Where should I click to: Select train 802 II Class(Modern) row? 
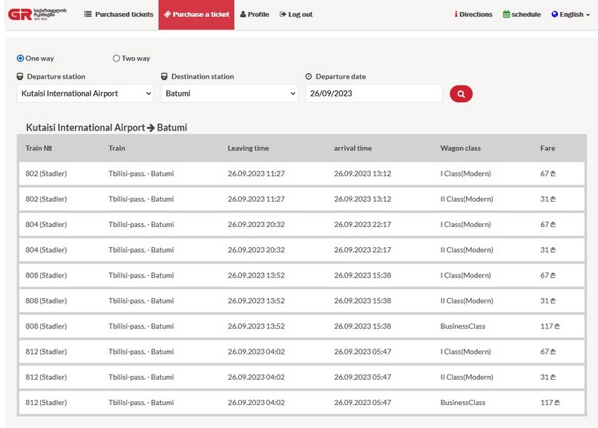302,199
